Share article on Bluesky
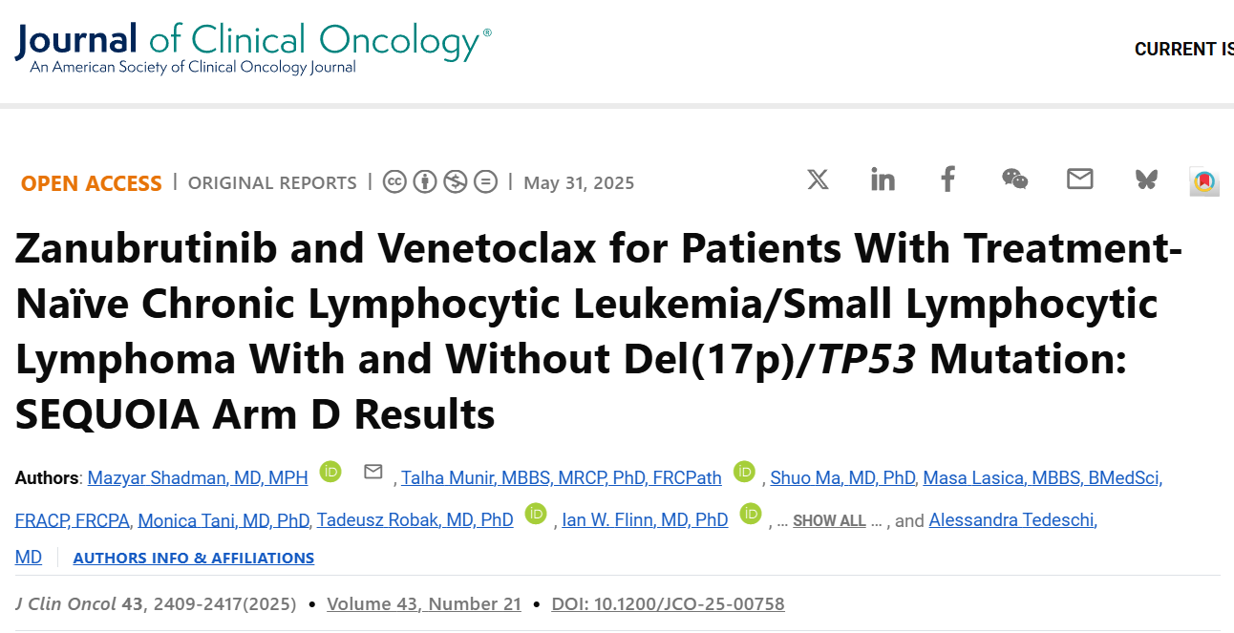This screenshot has height=633, width=1234. [1146, 179]
